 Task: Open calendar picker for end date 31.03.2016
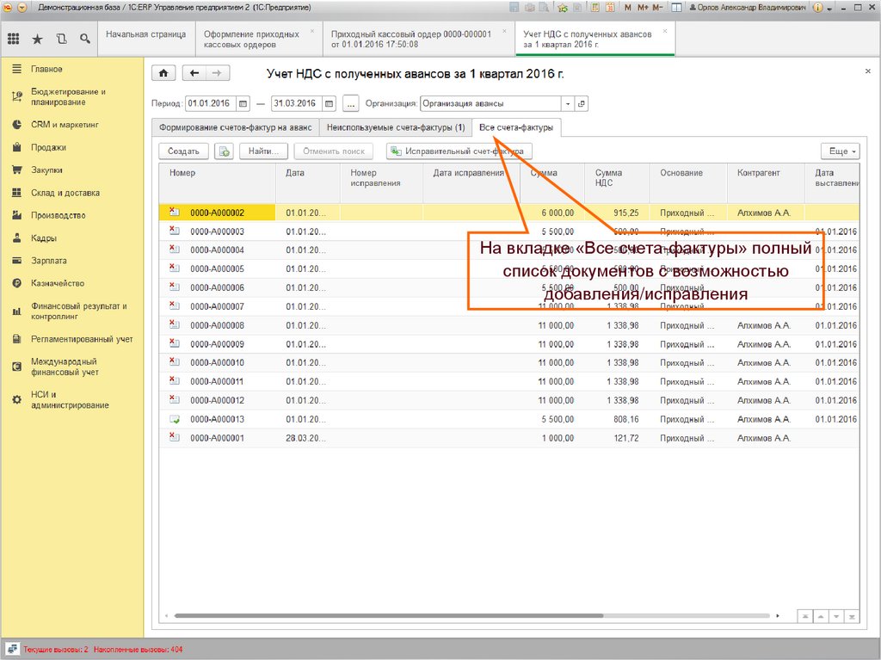tap(328, 104)
